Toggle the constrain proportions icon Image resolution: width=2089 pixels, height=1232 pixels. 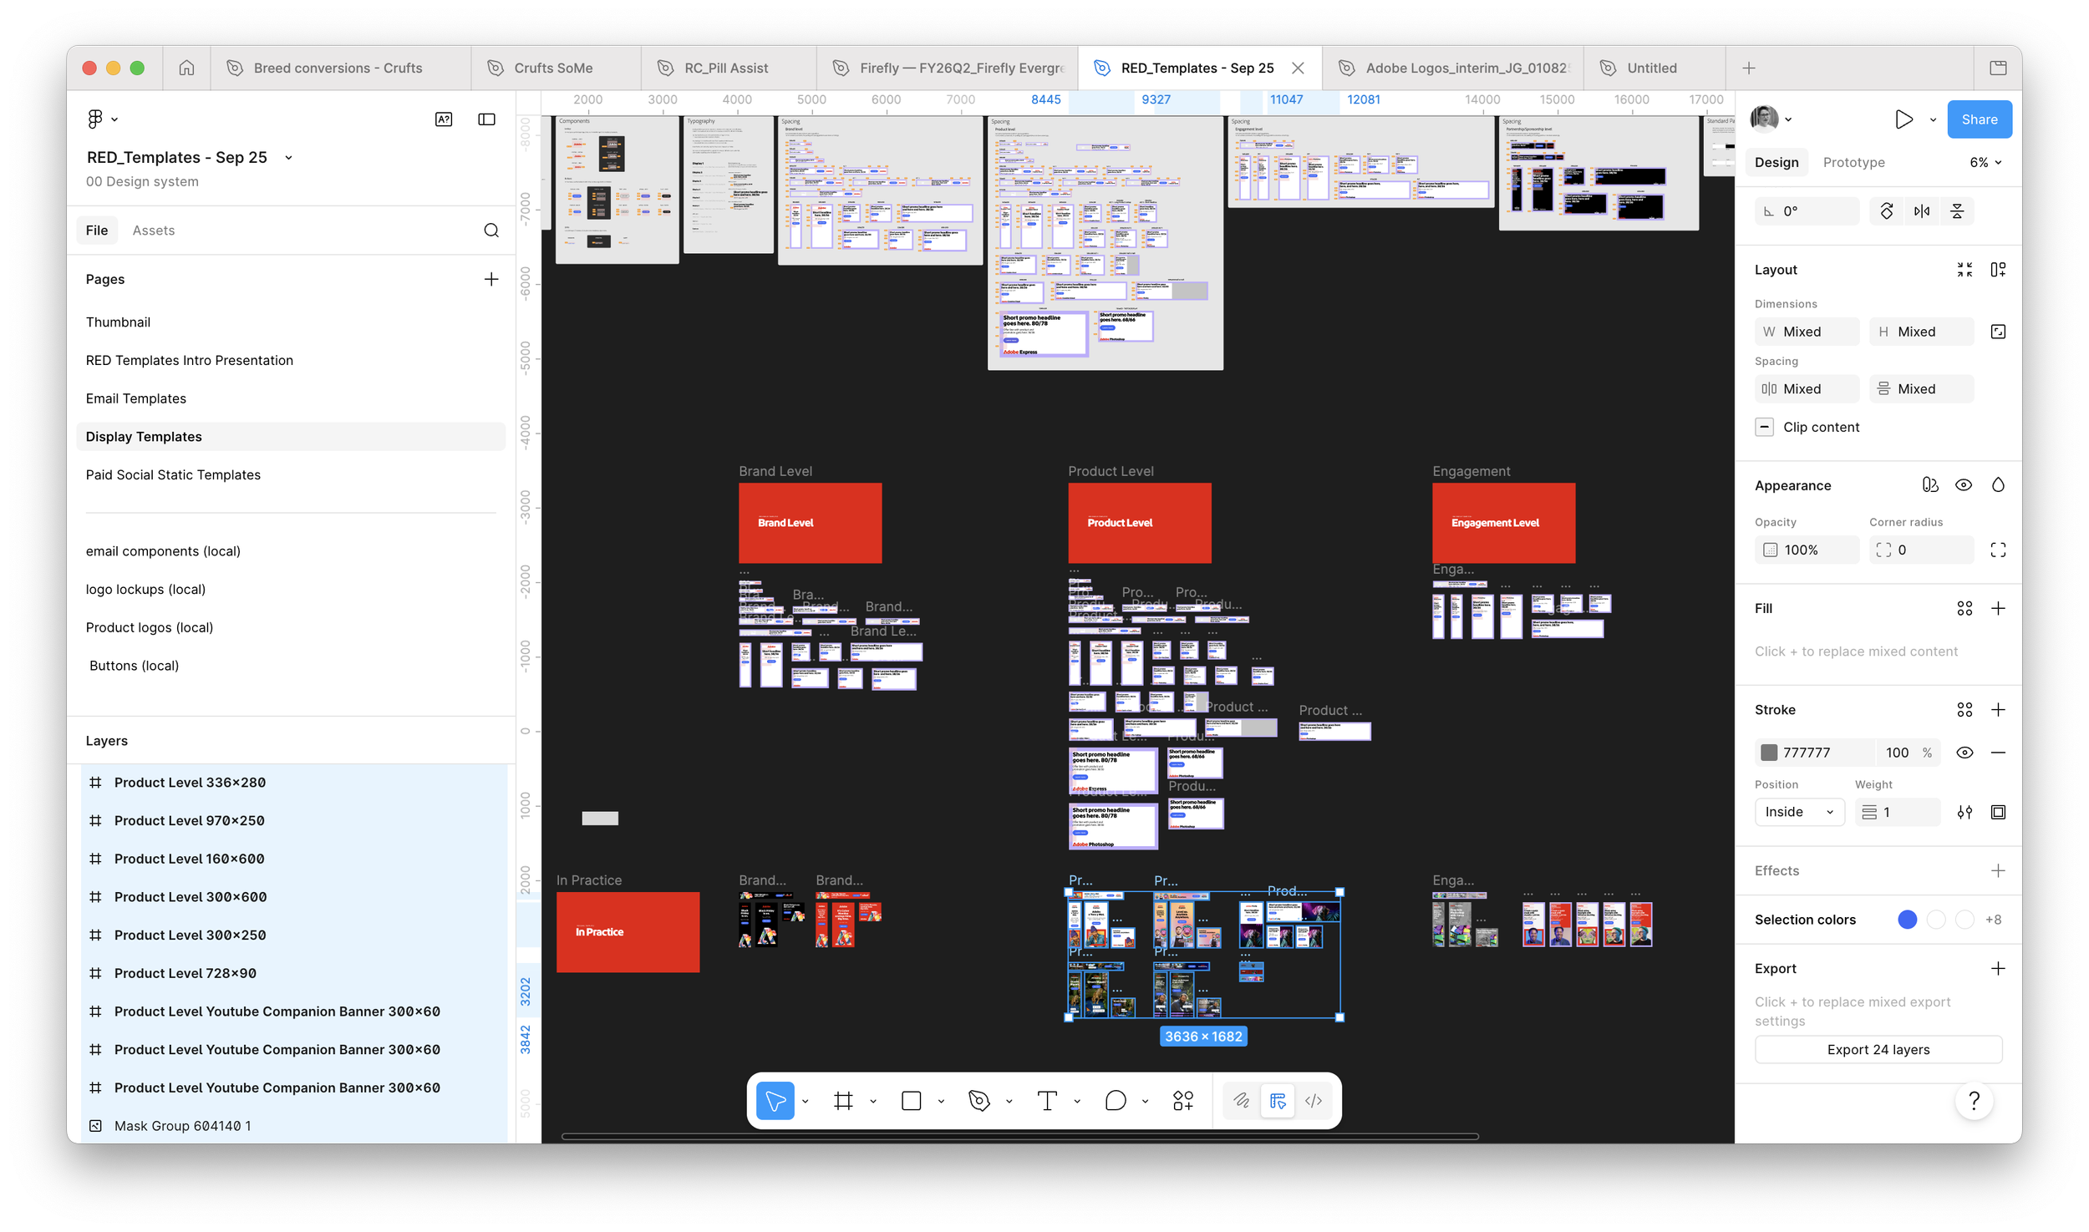tap(1998, 332)
